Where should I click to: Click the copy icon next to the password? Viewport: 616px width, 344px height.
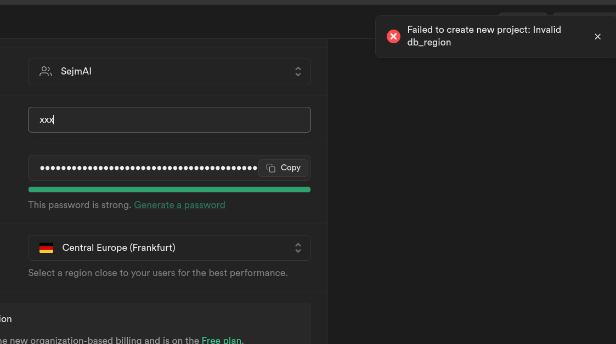(x=270, y=168)
